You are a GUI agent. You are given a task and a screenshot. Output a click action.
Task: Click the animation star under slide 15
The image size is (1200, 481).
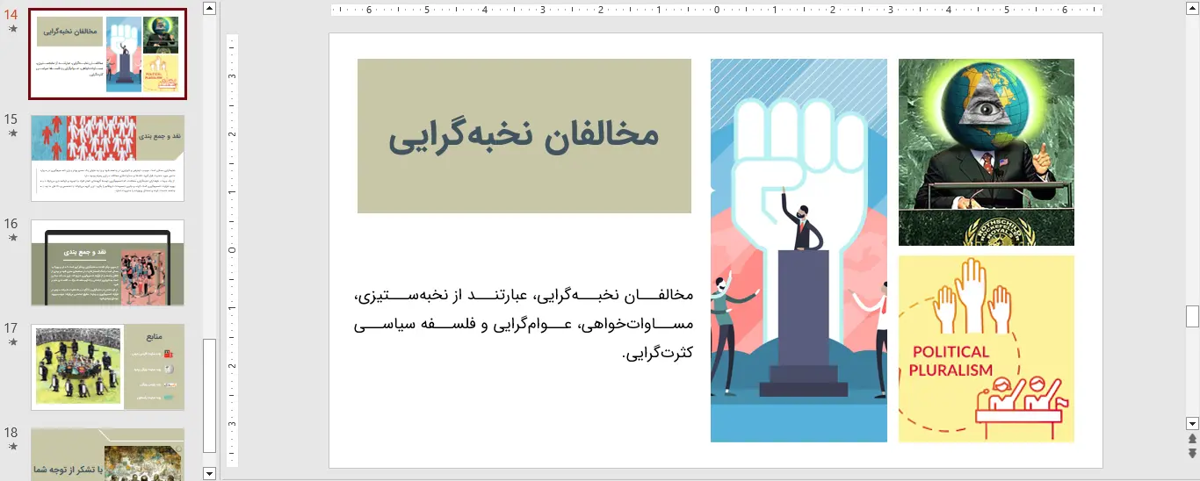click(12, 133)
